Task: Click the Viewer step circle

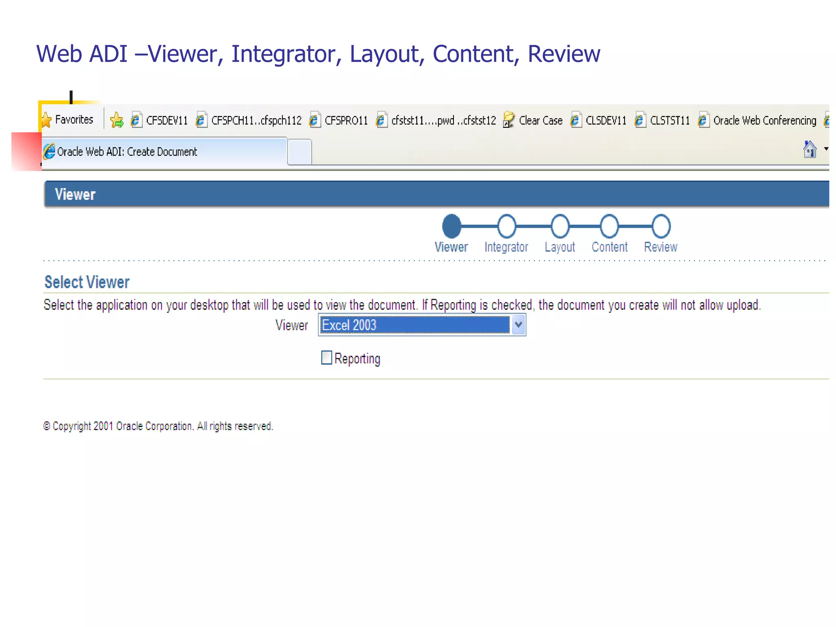Action: (451, 226)
